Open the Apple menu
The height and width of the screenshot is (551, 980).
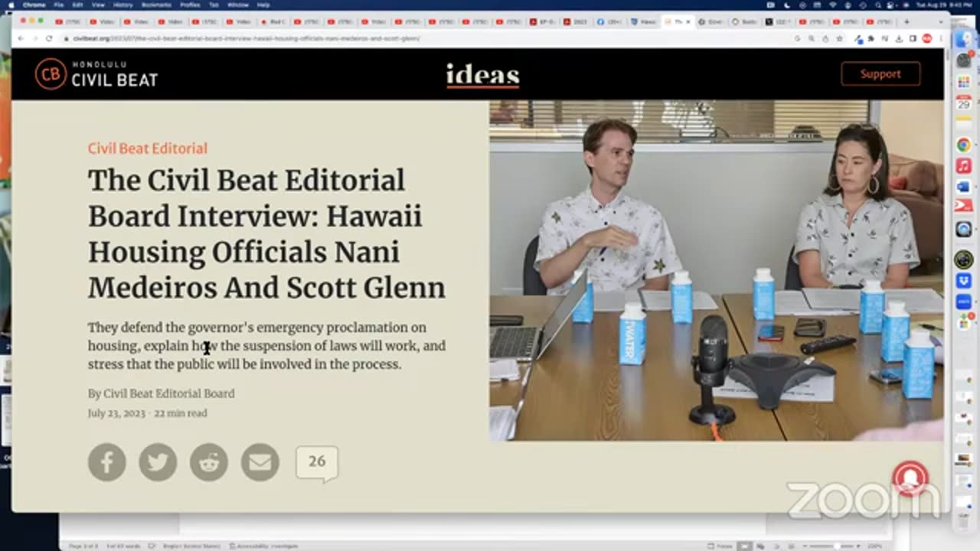(11, 5)
